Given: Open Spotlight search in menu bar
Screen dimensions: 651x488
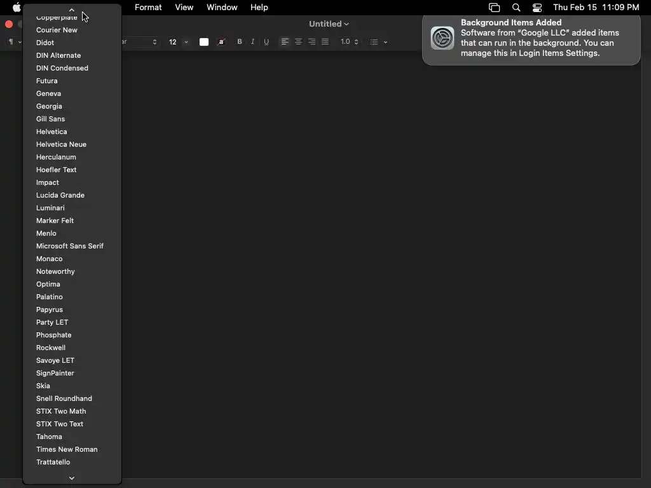Looking at the screenshot, I should pos(516,8).
